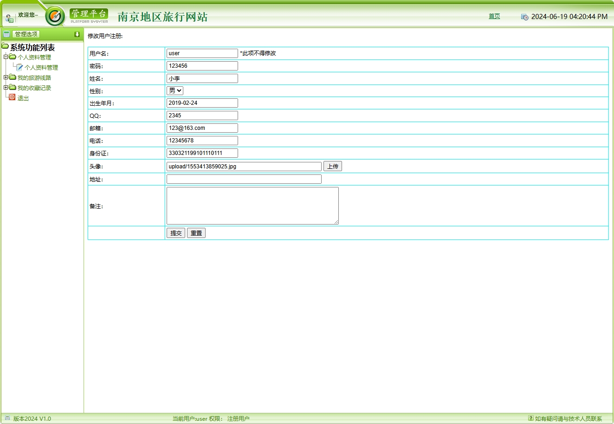Open the 性别 gender dropdown
This screenshot has width=614, height=424.
(175, 90)
